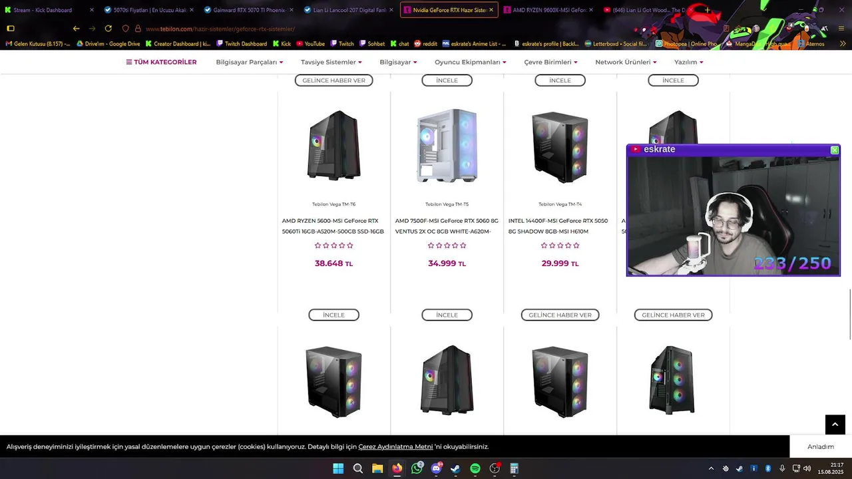Open the Kick bookmark
Screen dimensions: 852x479
click(282, 44)
